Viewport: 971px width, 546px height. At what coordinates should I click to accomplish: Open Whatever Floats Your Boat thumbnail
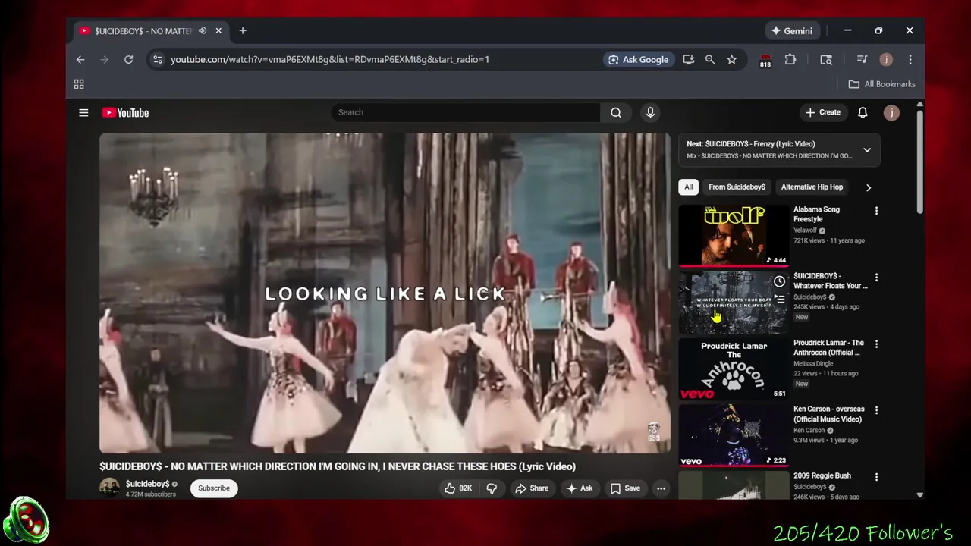pyautogui.click(x=734, y=303)
